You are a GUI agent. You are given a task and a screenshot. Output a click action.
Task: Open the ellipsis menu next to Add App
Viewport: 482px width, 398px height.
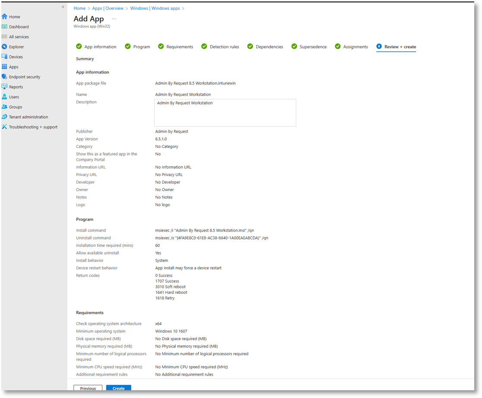pyautogui.click(x=114, y=19)
